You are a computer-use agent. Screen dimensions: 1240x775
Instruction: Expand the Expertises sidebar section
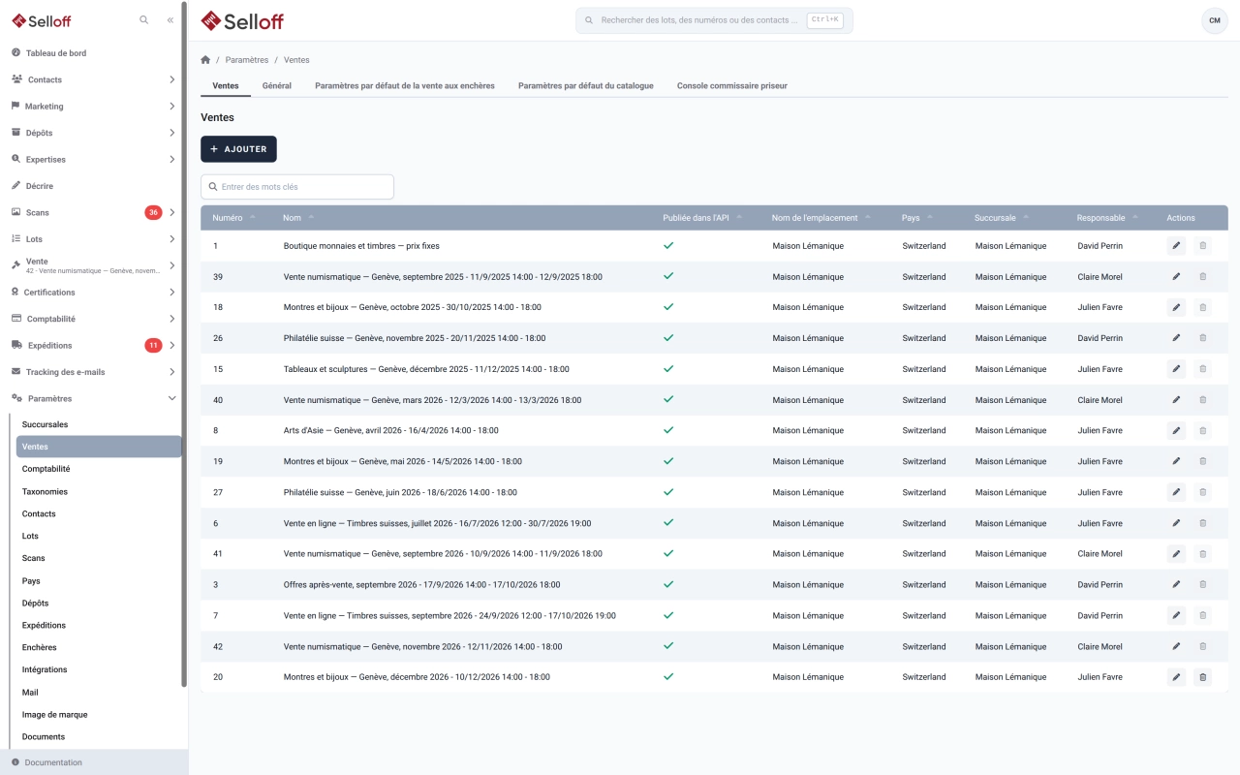pyautogui.click(x=92, y=159)
